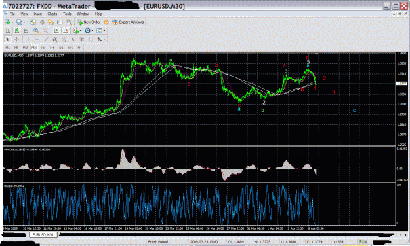
Task: Switch chart to H4 timeframe
Action: 52,48
